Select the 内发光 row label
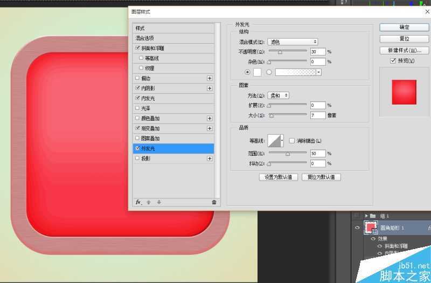 tap(148, 98)
